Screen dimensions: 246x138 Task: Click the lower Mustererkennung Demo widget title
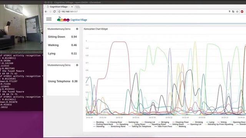click(59, 65)
